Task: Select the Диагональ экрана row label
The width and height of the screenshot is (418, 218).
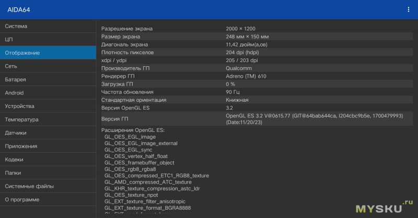Action: (x=124, y=44)
